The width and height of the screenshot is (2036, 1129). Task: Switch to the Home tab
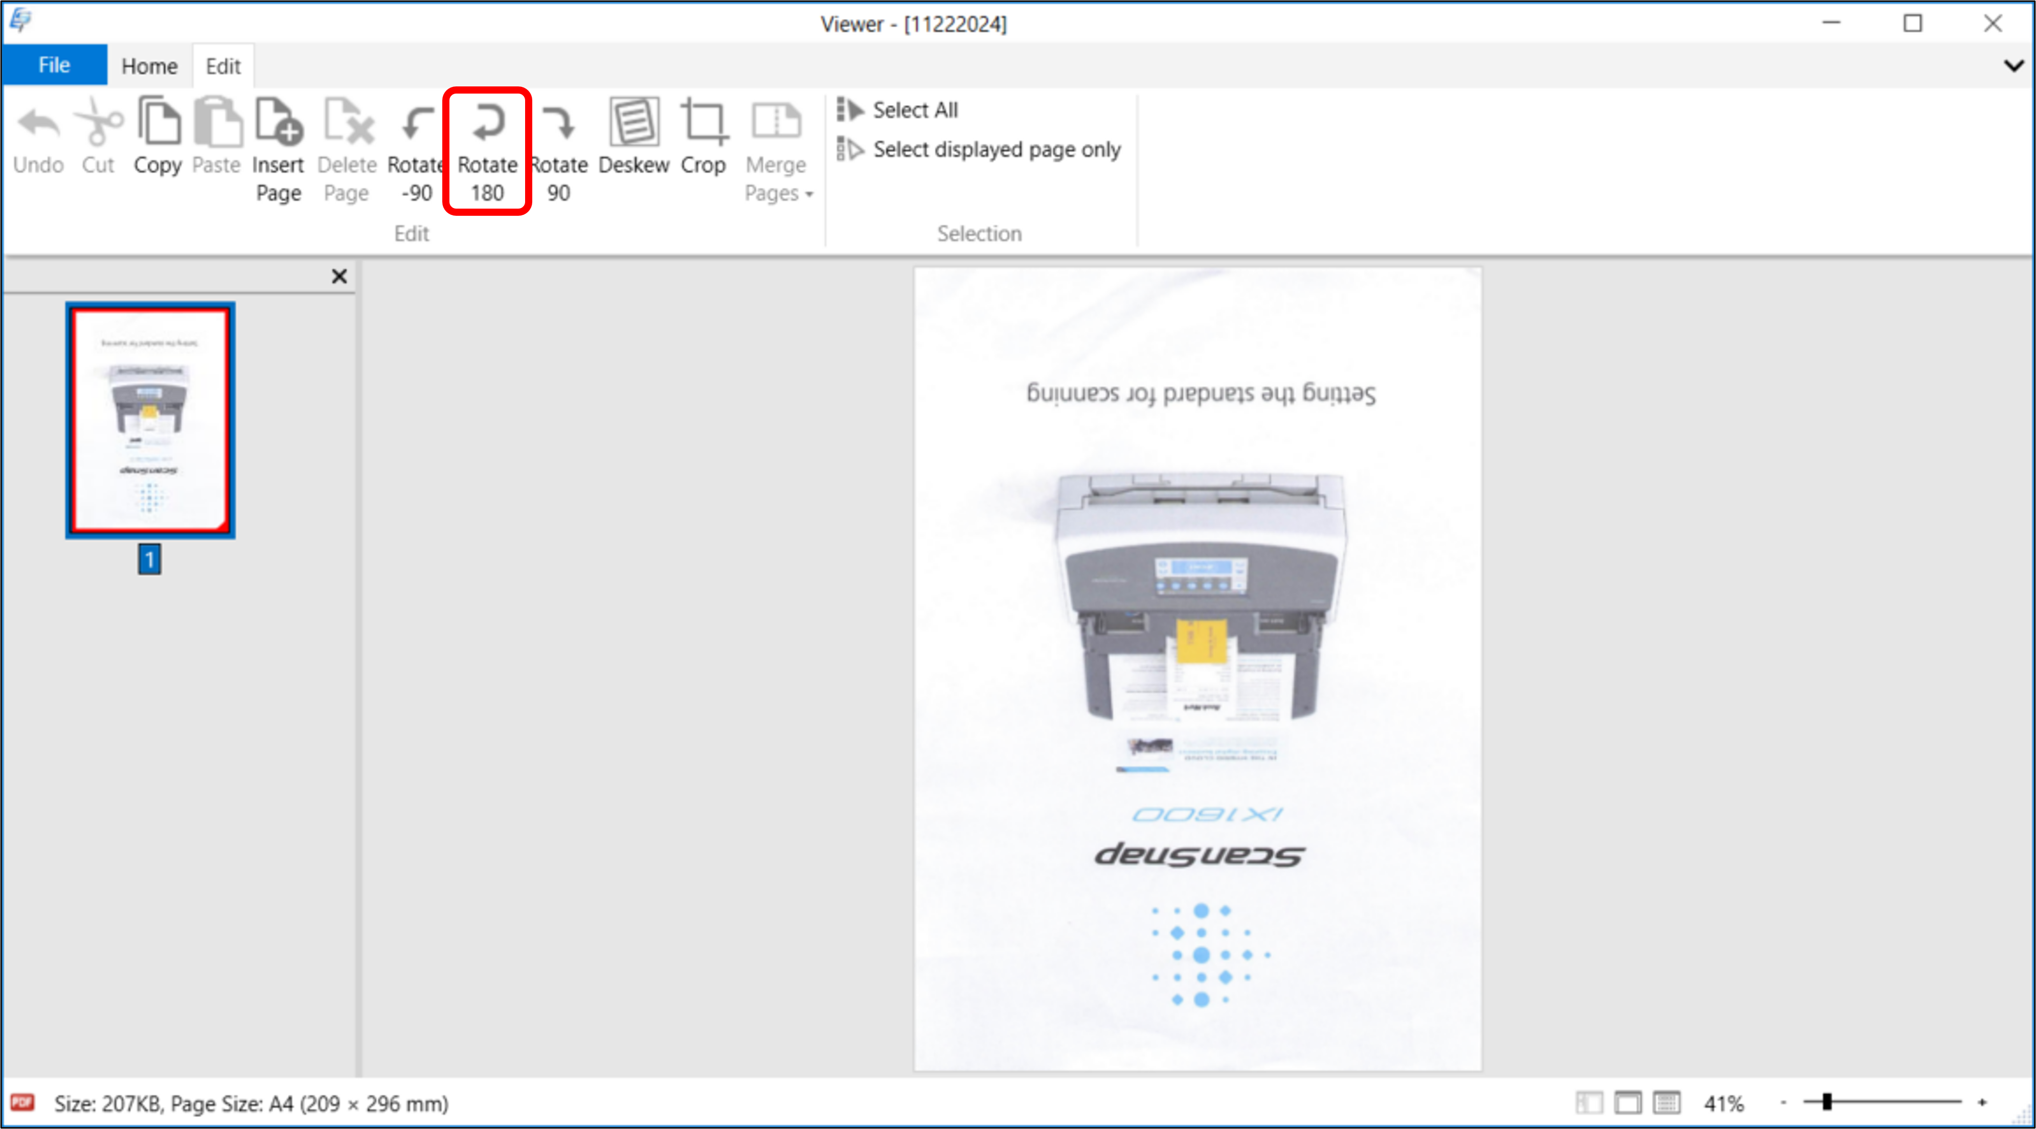149,66
